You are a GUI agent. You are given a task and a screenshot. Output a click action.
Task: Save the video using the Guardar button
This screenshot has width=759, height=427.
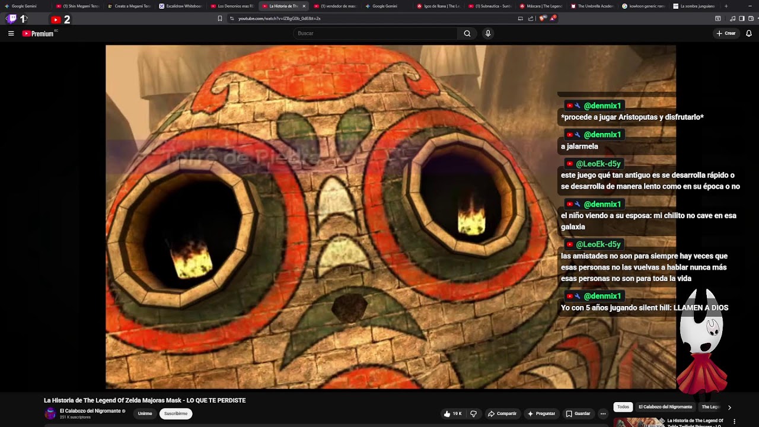[578, 413]
